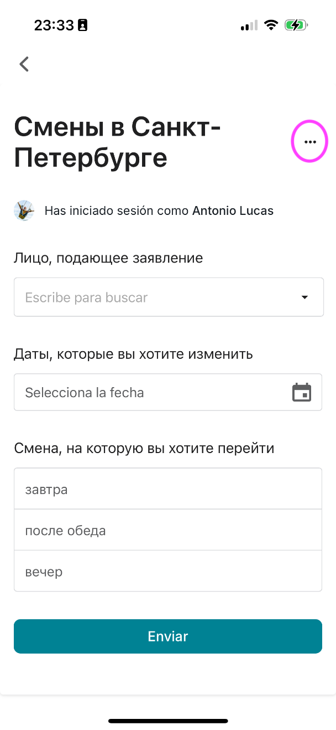336x730 pixels.
Task: Go back using the top-left chevron
Action: pyautogui.click(x=24, y=64)
